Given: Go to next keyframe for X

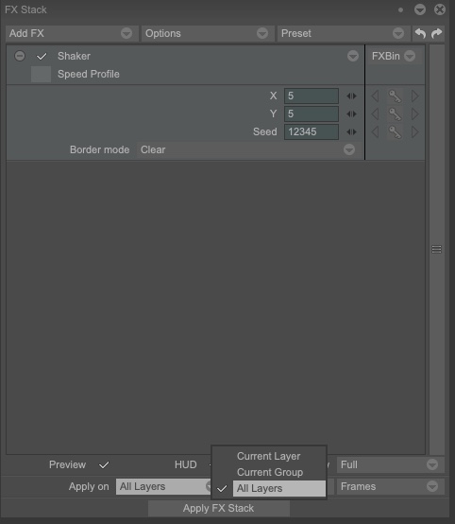Looking at the screenshot, I should (x=414, y=96).
